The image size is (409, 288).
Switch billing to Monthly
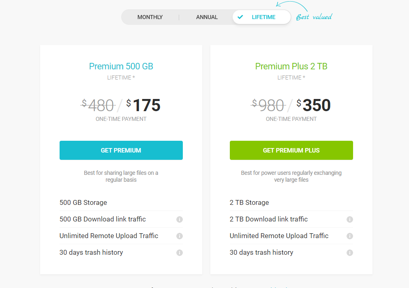(x=150, y=17)
